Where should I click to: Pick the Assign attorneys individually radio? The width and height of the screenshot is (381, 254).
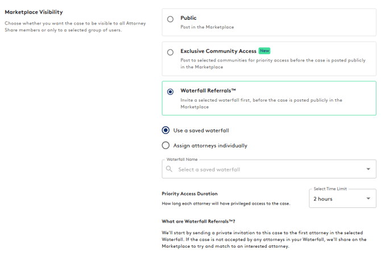(165, 145)
